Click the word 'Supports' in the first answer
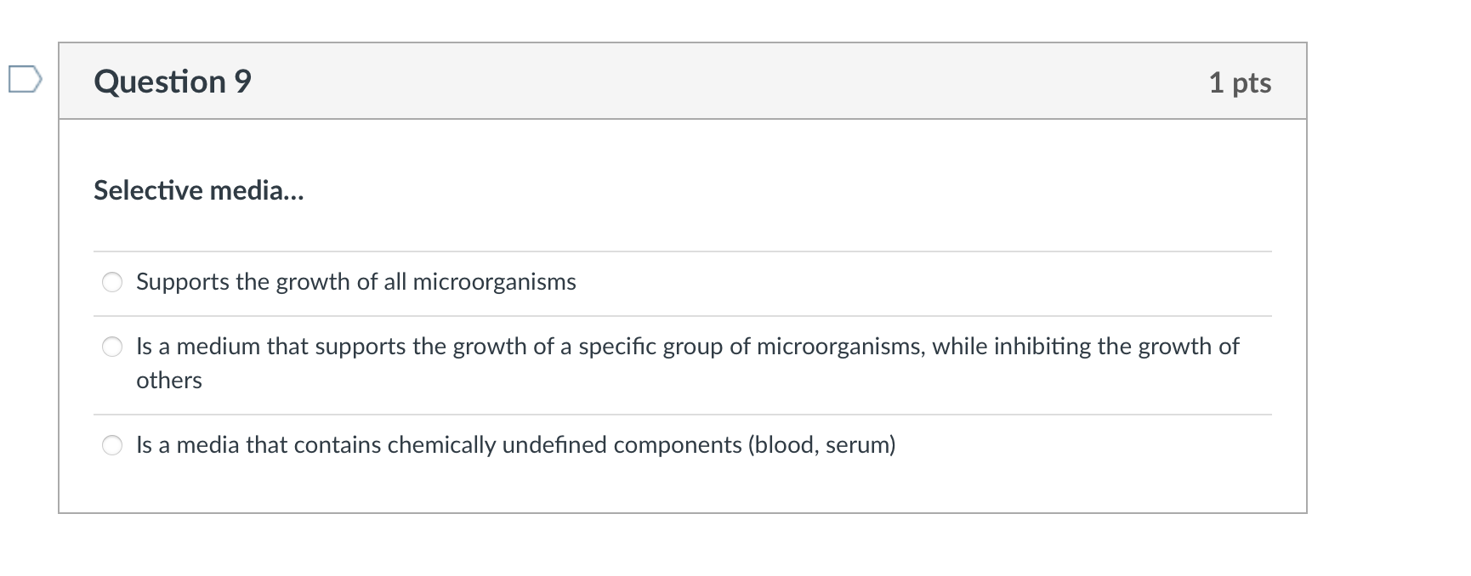Viewport: 1471px width, 576px height. pyautogui.click(x=182, y=282)
